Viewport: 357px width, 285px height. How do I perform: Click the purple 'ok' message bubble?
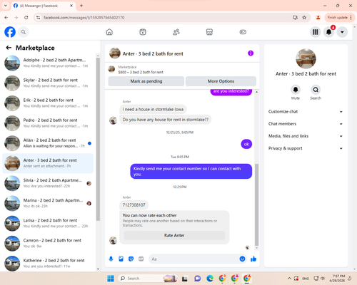point(246,144)
